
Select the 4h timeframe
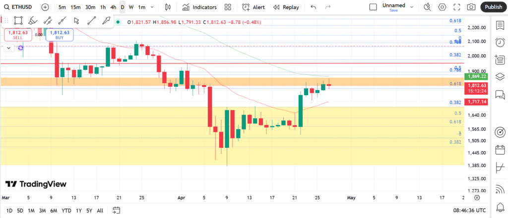113,7
